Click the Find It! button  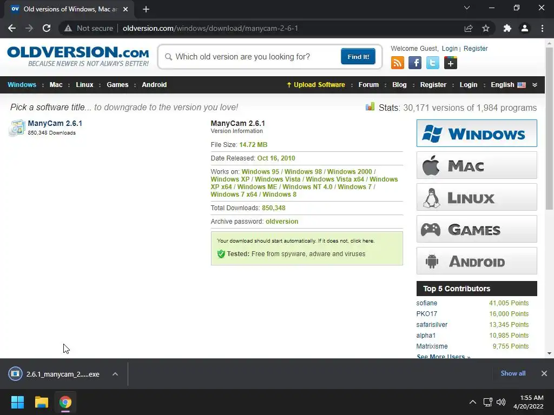358,56
